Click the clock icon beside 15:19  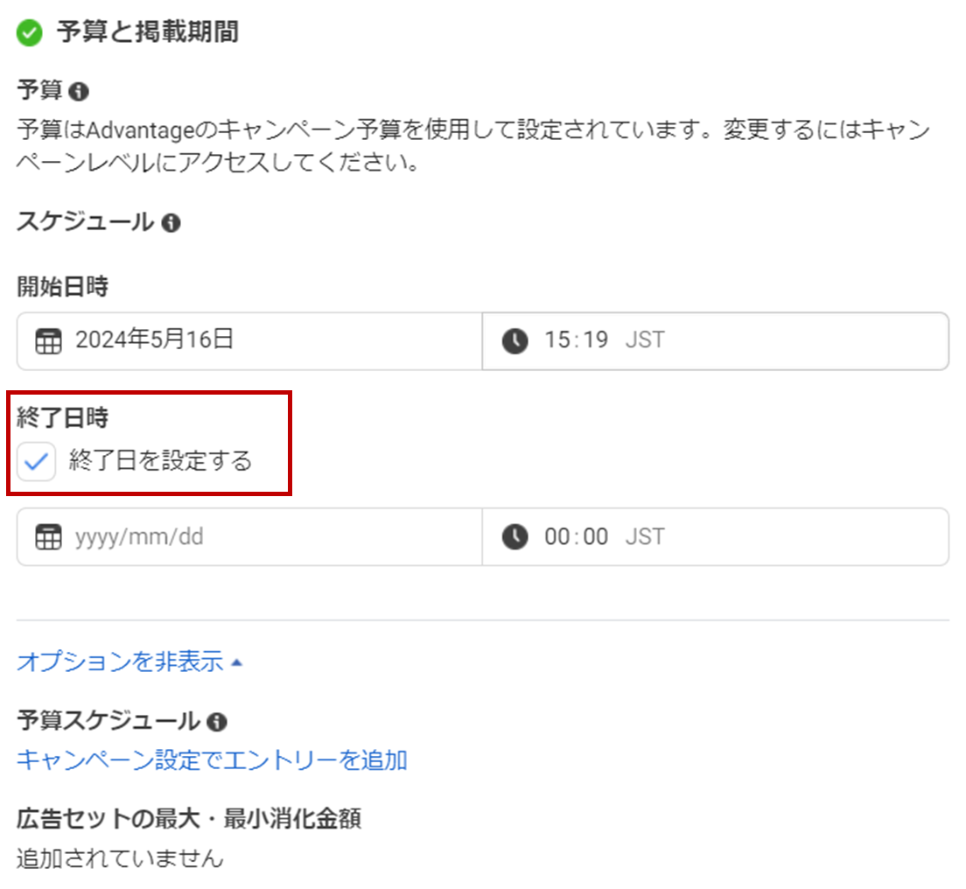[515, 340]
